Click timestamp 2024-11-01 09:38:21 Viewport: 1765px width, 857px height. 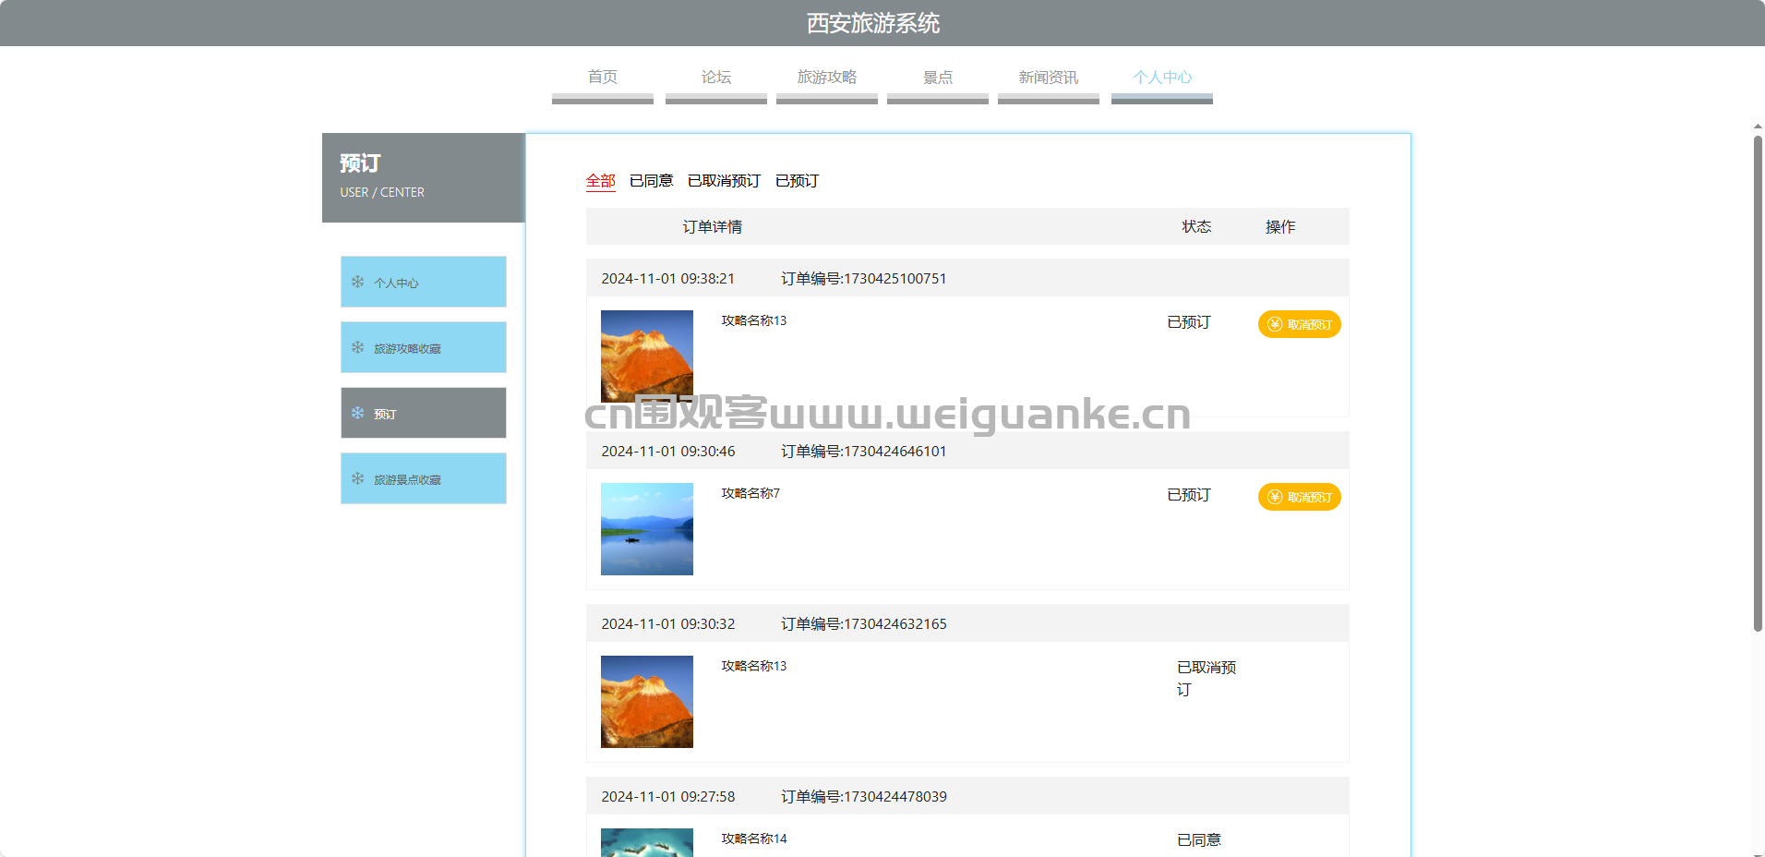tap(668, 279)
